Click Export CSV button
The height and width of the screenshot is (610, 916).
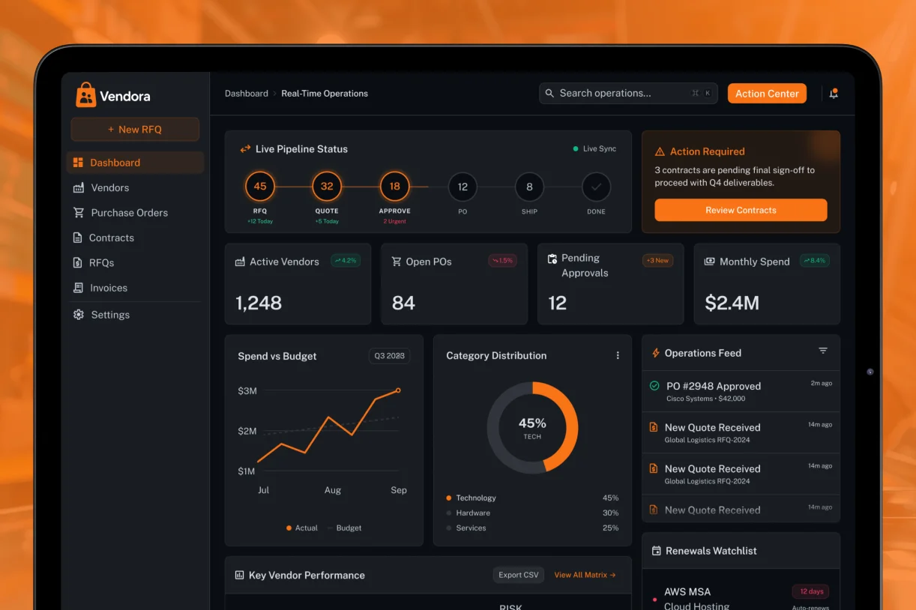click(x=519, y=575)
